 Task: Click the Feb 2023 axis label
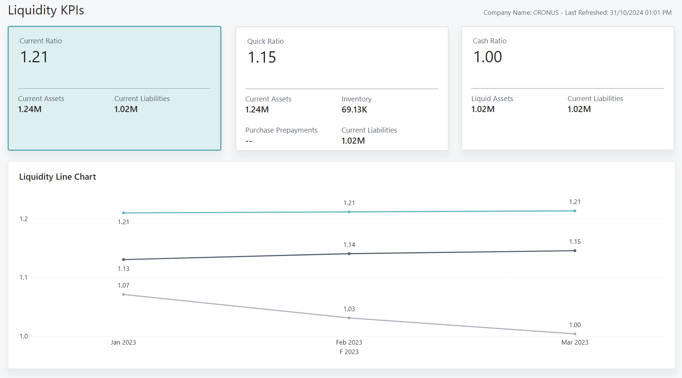click(349, 342)
